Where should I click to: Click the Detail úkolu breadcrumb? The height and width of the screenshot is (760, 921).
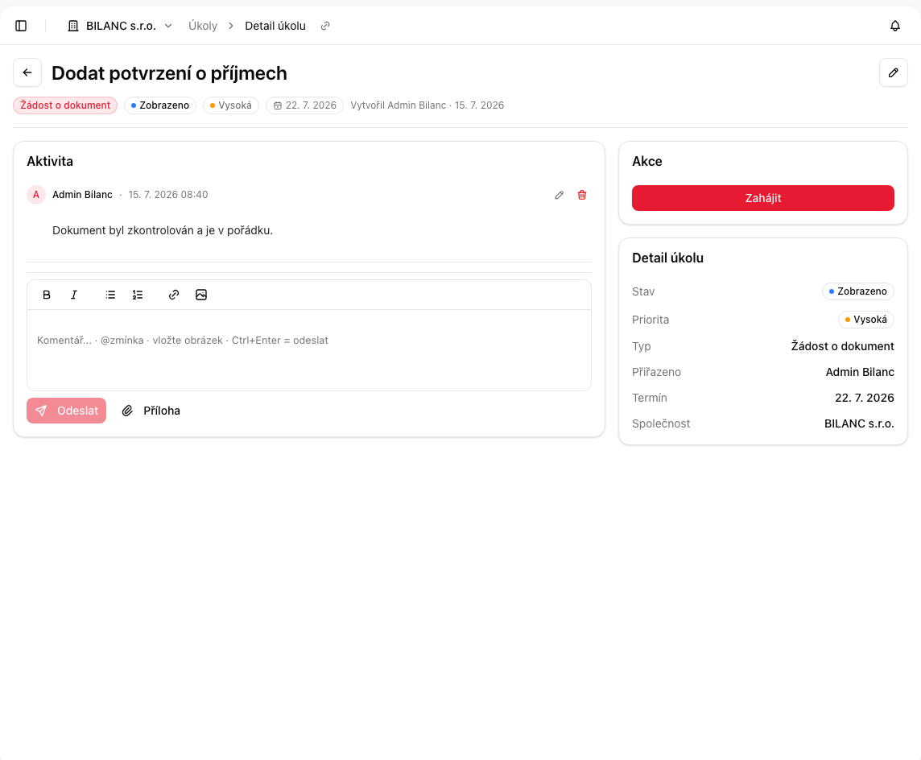tap(275, 26)
